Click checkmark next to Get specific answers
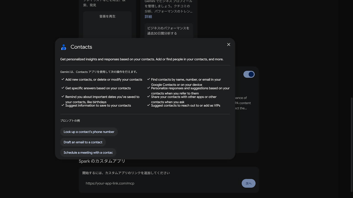This screenshot has width=353, height=198. [x=63, y=88]
